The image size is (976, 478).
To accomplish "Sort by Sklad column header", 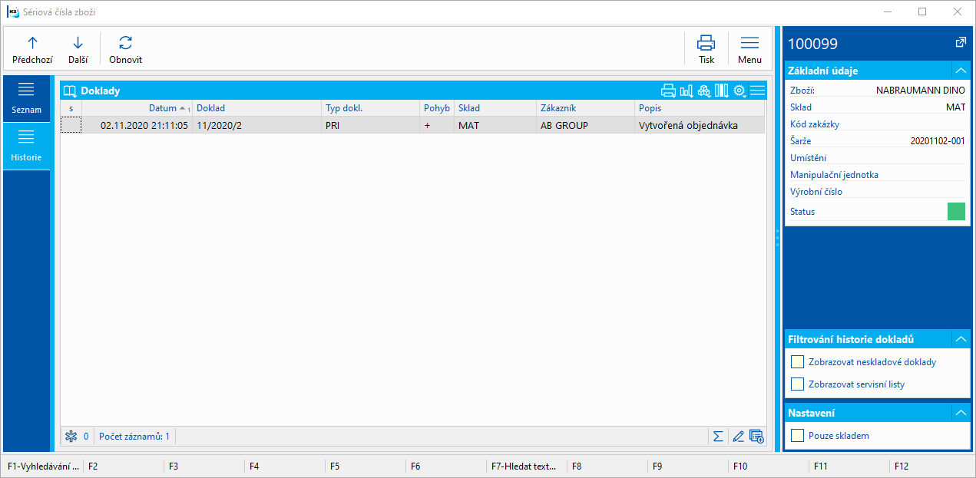I will coord(495,108).
